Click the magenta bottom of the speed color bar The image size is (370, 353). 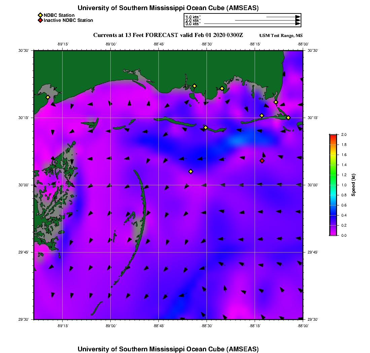tap(333, 234)
